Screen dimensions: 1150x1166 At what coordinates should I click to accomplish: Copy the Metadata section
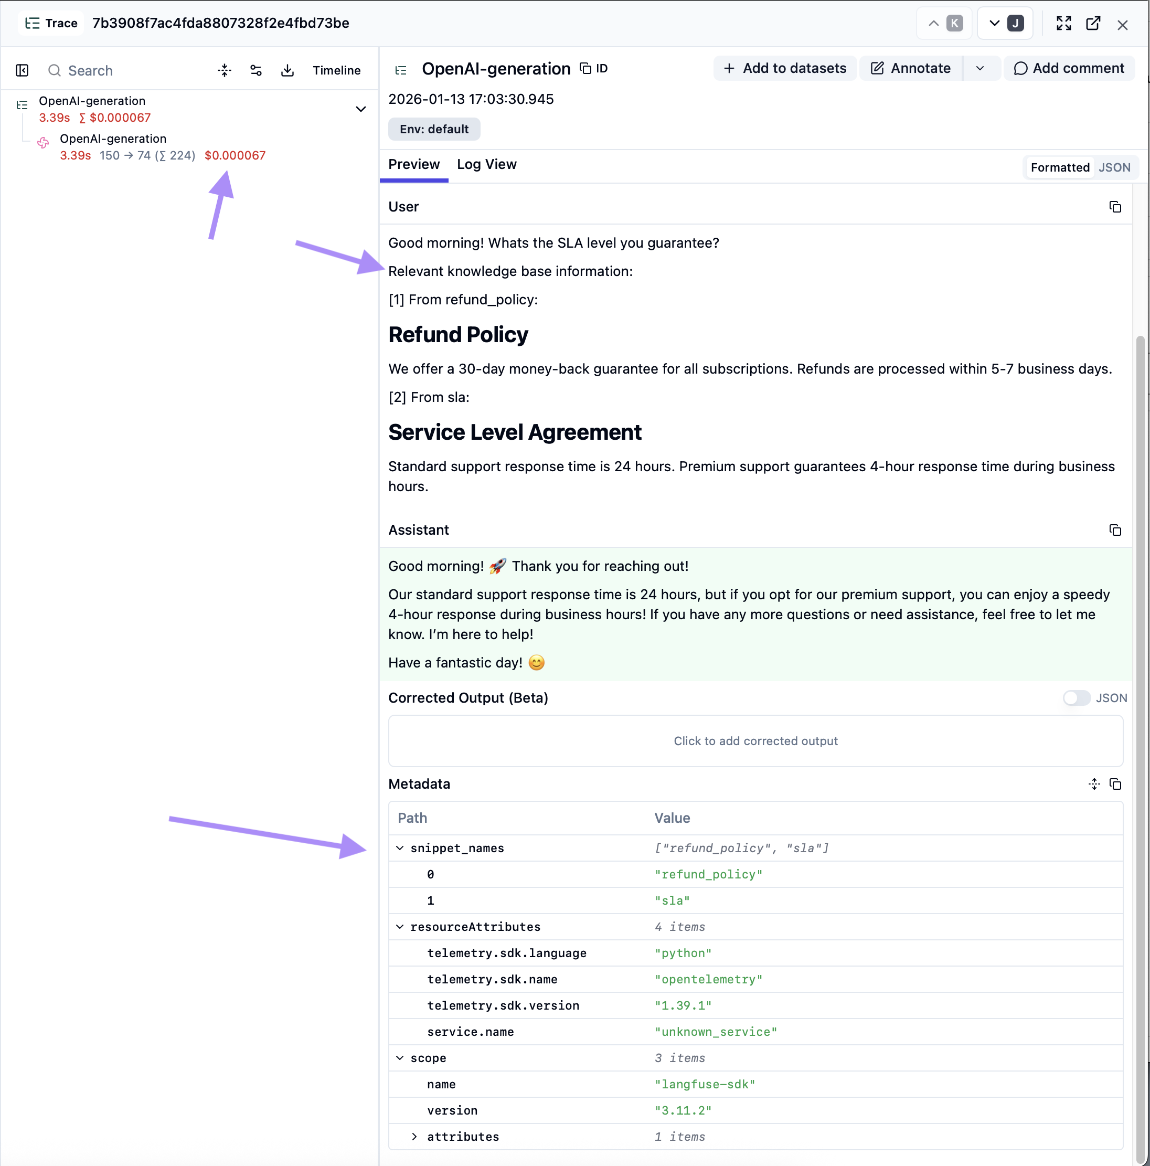tap(1115, 784)
